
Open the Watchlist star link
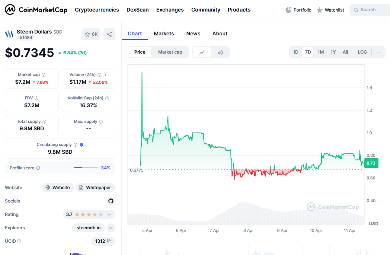pos(330,10)
